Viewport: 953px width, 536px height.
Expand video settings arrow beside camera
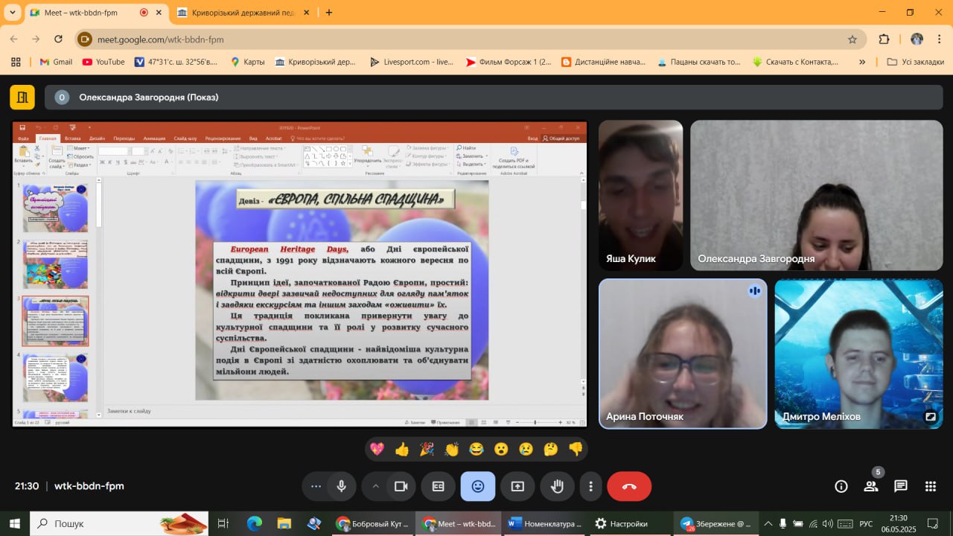[375, 486]
